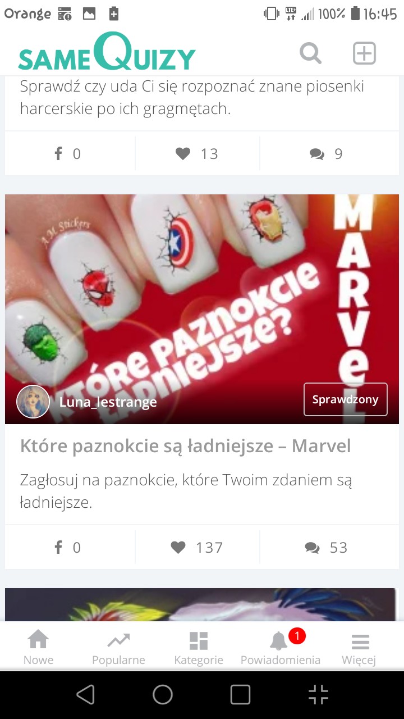Open Powiadomienia with one new notification
The image size is (404, 719).
click(x=281, y=648)
